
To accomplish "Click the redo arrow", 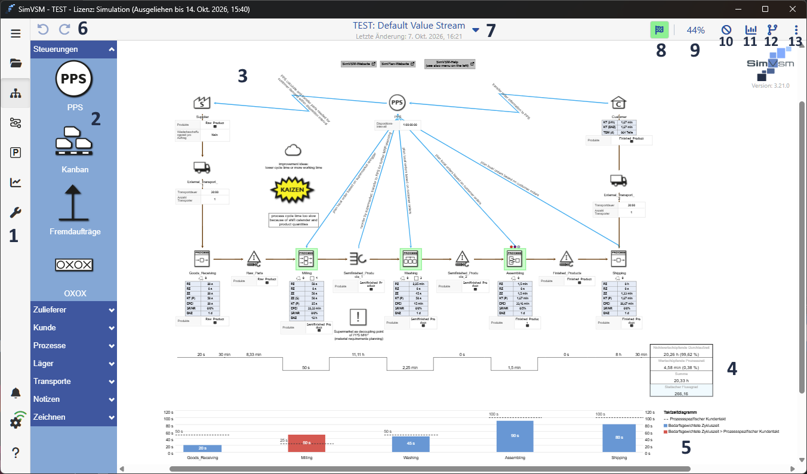I will click(64, 29).
